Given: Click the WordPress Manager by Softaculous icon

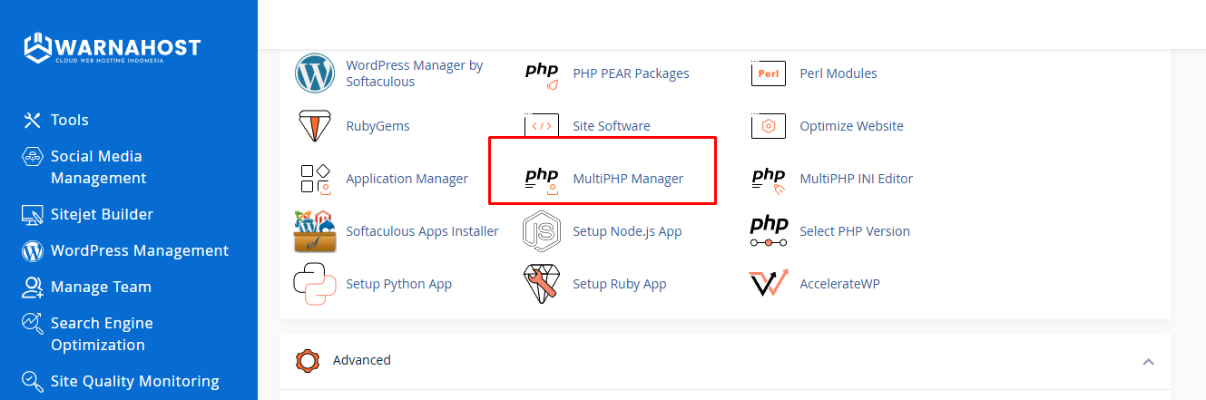Looking at the screenshot, I should [x=315, y=73].
